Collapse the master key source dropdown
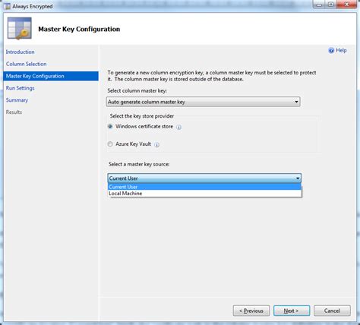Image resolution: width=360 pixels, height=325 pixels. (204, 178)
